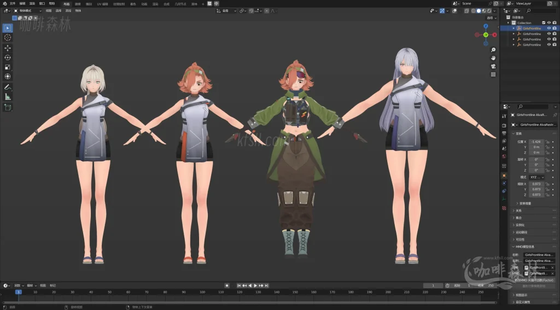The width and height of the screenshot is (560, 310).
Task: Click the pin icon beside the properties object name
Action: pos(555,115)
